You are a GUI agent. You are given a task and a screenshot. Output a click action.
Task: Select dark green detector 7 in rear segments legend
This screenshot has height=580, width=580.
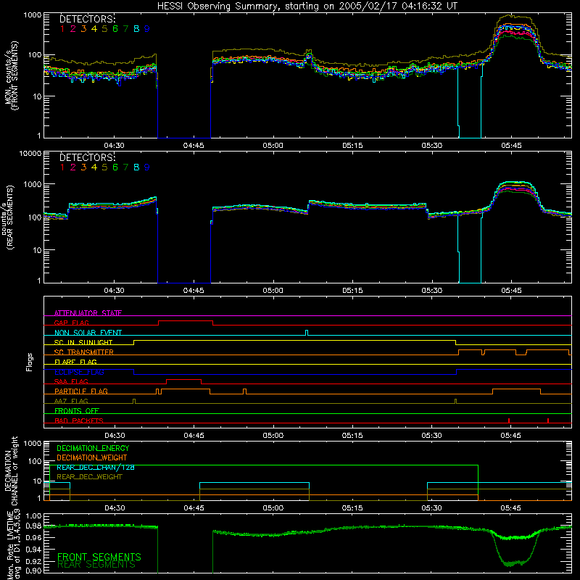tap(125, 167)
